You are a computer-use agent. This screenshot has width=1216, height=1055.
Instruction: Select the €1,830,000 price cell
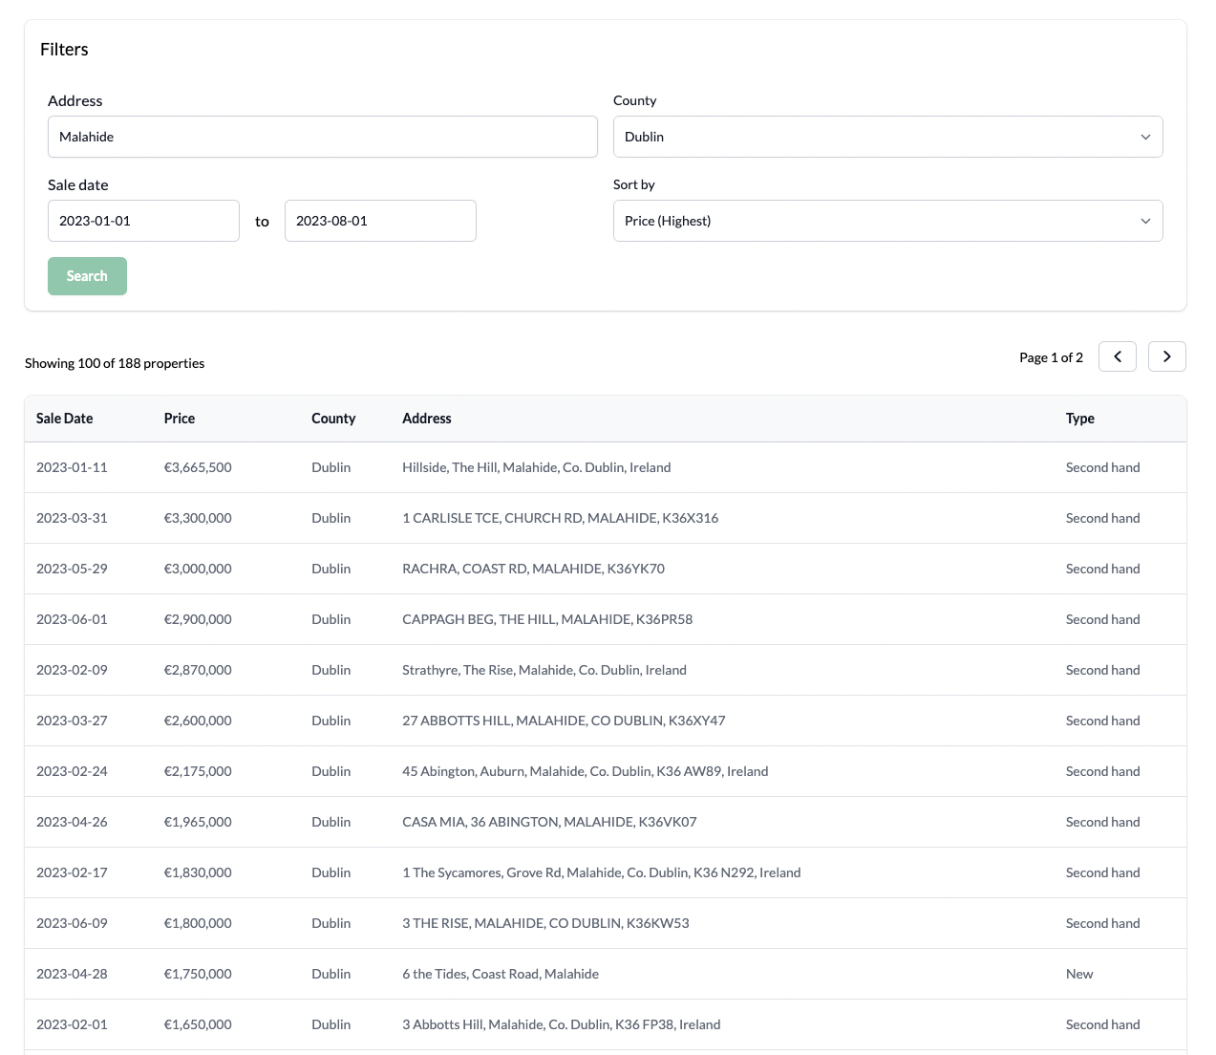(198, 872)
